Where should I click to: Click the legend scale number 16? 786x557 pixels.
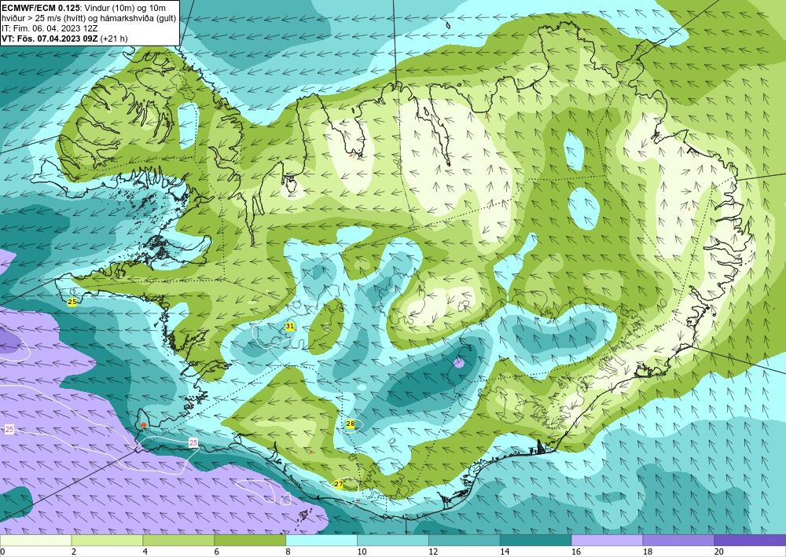576,552
